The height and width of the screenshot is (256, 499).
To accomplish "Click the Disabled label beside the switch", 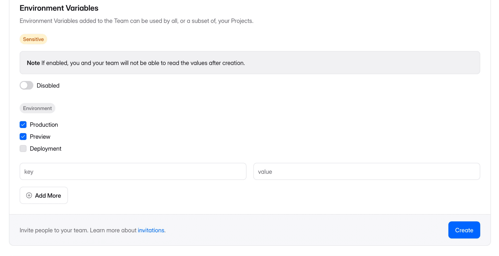I will pyautogui.click(x=48, y=86).
